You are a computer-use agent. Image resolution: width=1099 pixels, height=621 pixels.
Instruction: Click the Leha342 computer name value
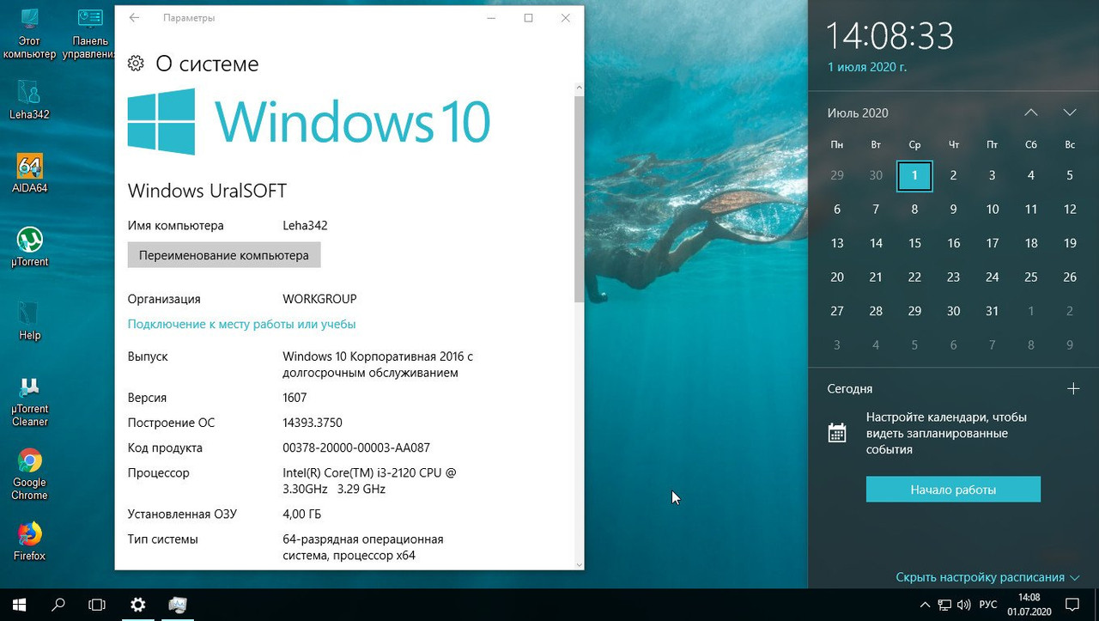(305, 226)
